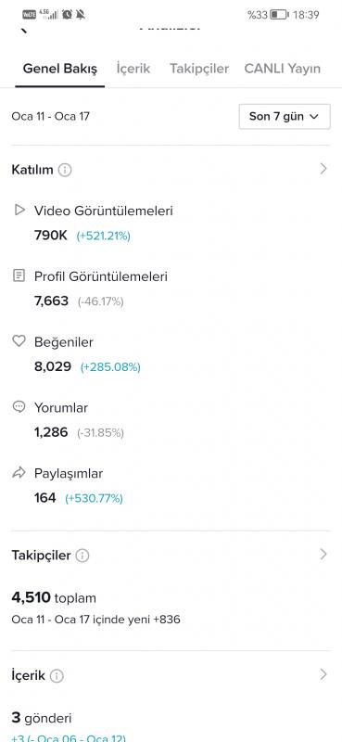Tap the battery indicator in status bar
Image resolution: width=342 pixels, height=742 pixels.
[x=279, y=15]
